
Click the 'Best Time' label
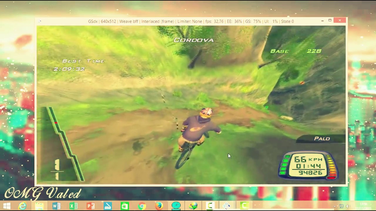pyautogui.click(x=83, y=61)
